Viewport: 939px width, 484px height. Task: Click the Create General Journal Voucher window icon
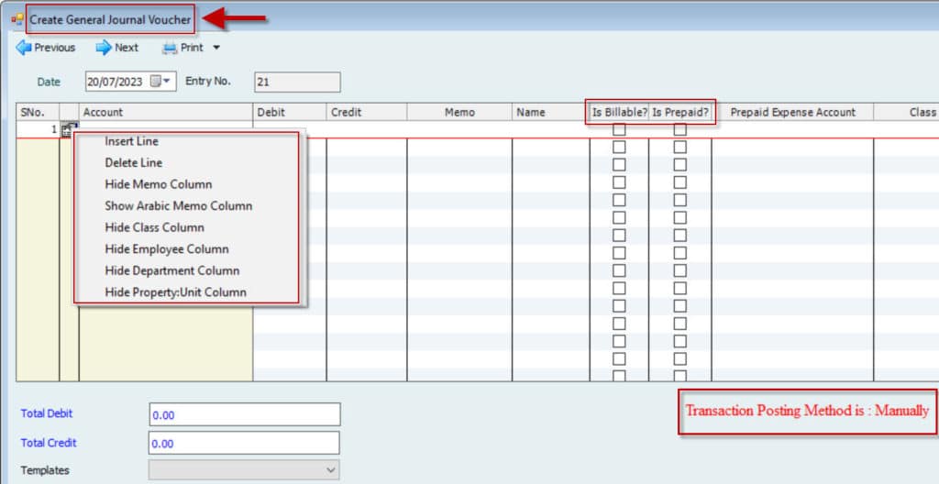[x=17, y=18]
